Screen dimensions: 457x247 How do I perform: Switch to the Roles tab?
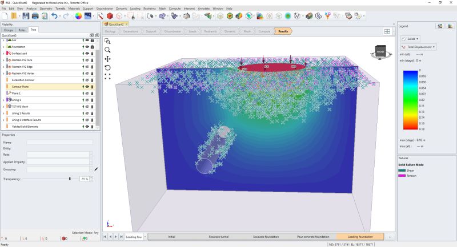click(22, 30)
